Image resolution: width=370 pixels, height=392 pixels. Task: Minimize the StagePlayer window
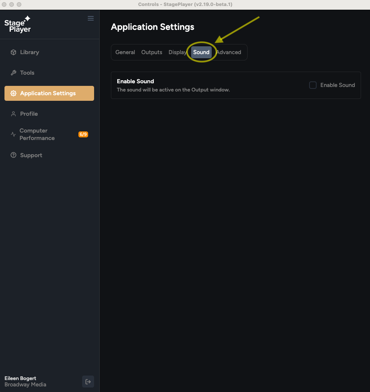pyautogui.click(x=12, y=4)
